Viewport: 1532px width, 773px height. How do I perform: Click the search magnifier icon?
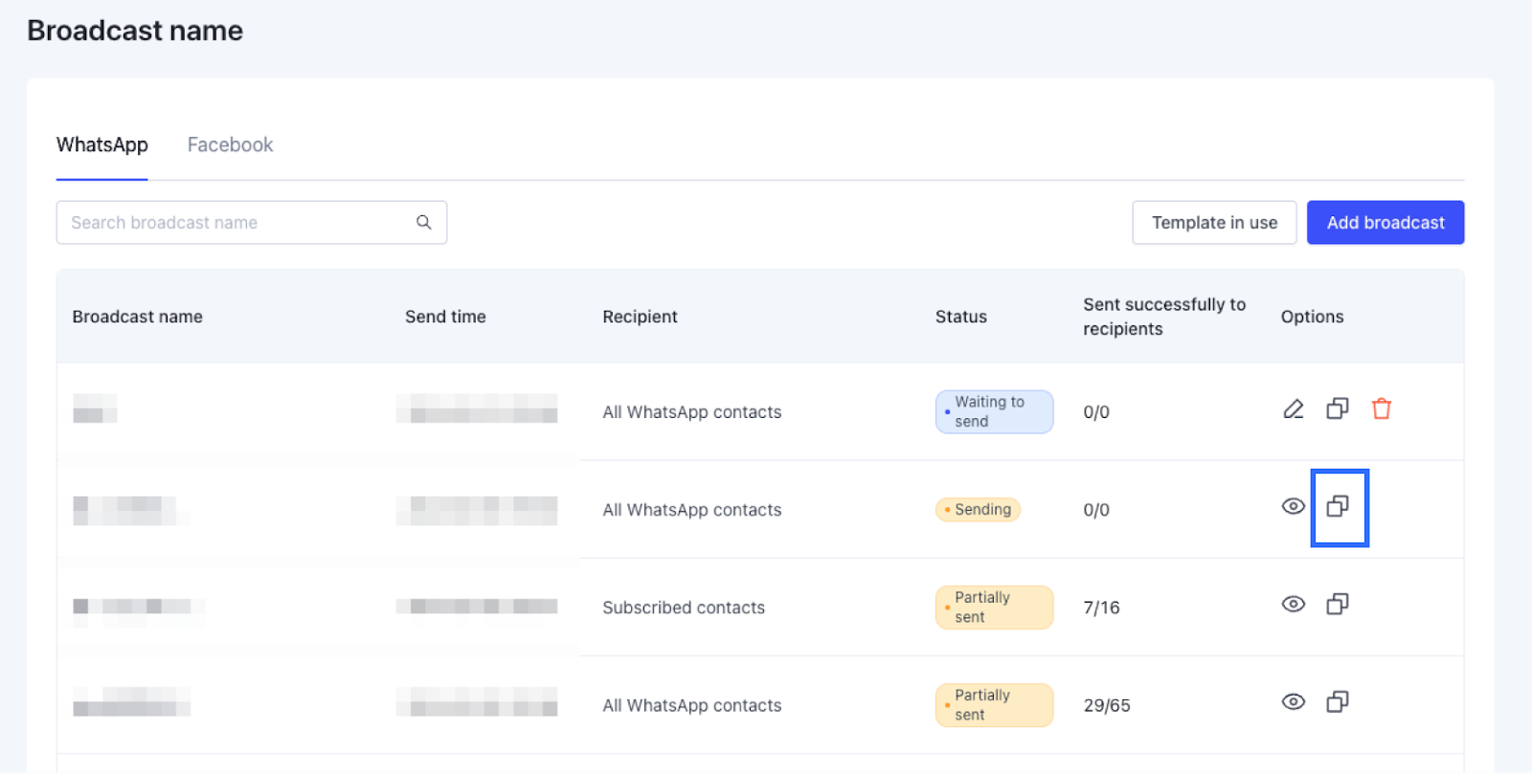(x=423, y=222)
